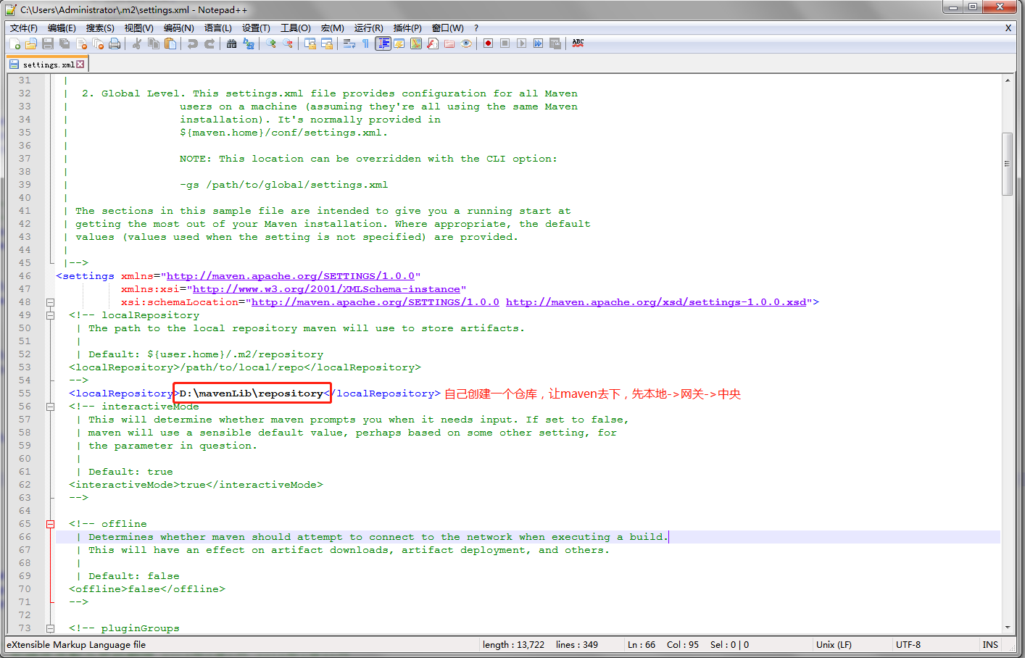Click the Save All toolbar icon
The width and height of the screenshot is (1025, 658).
[x=65, y=43]
